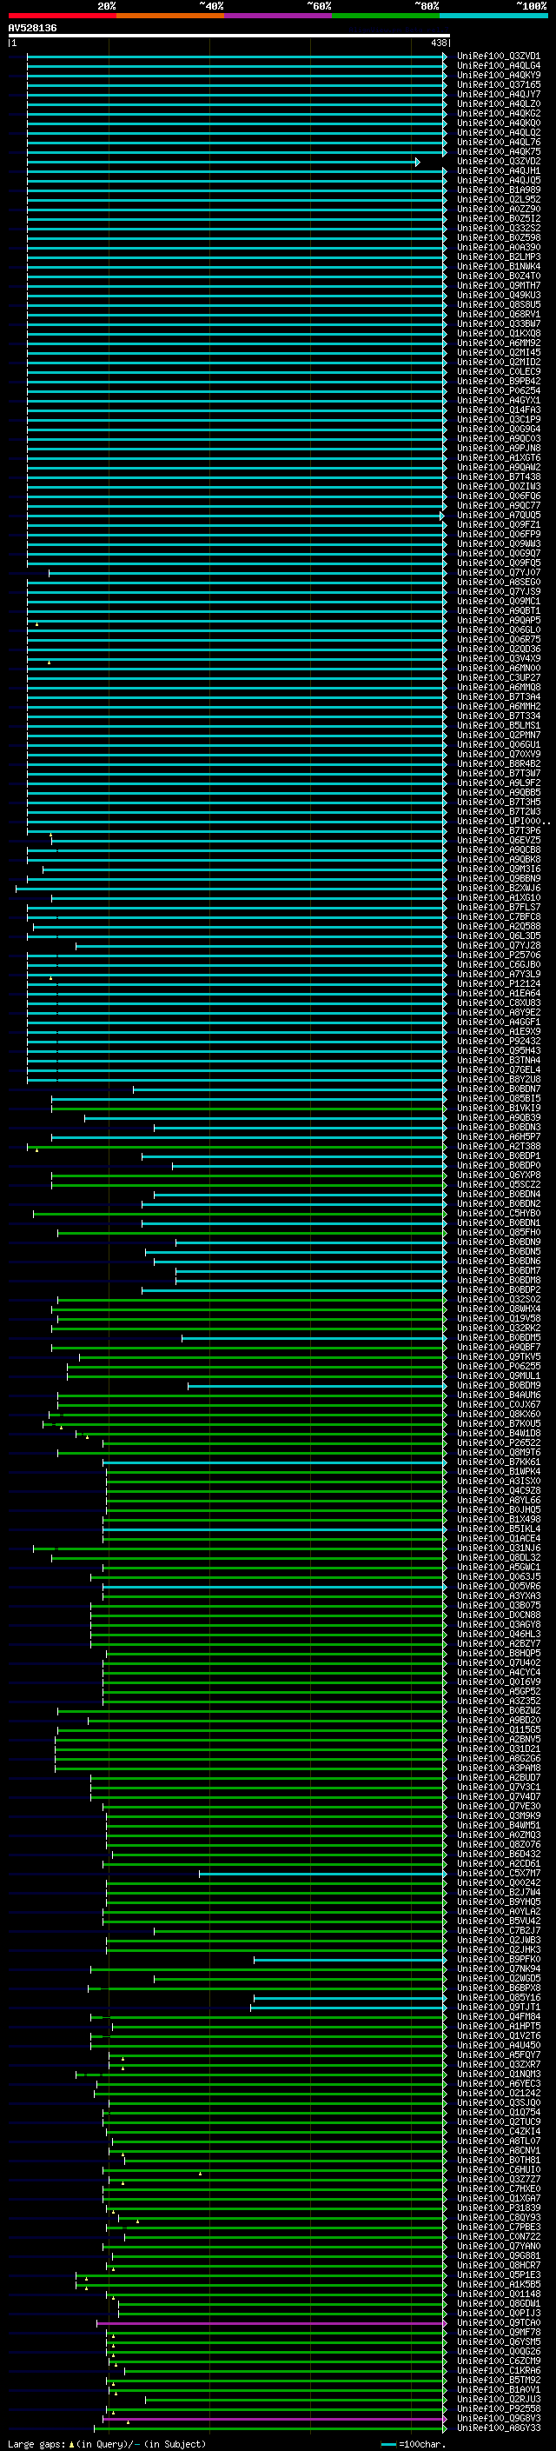Image resolution: width=556 pixels, height=2451 pixels.
Task: Select label UniRef100_P06254
Action: [x=498, y=391]
